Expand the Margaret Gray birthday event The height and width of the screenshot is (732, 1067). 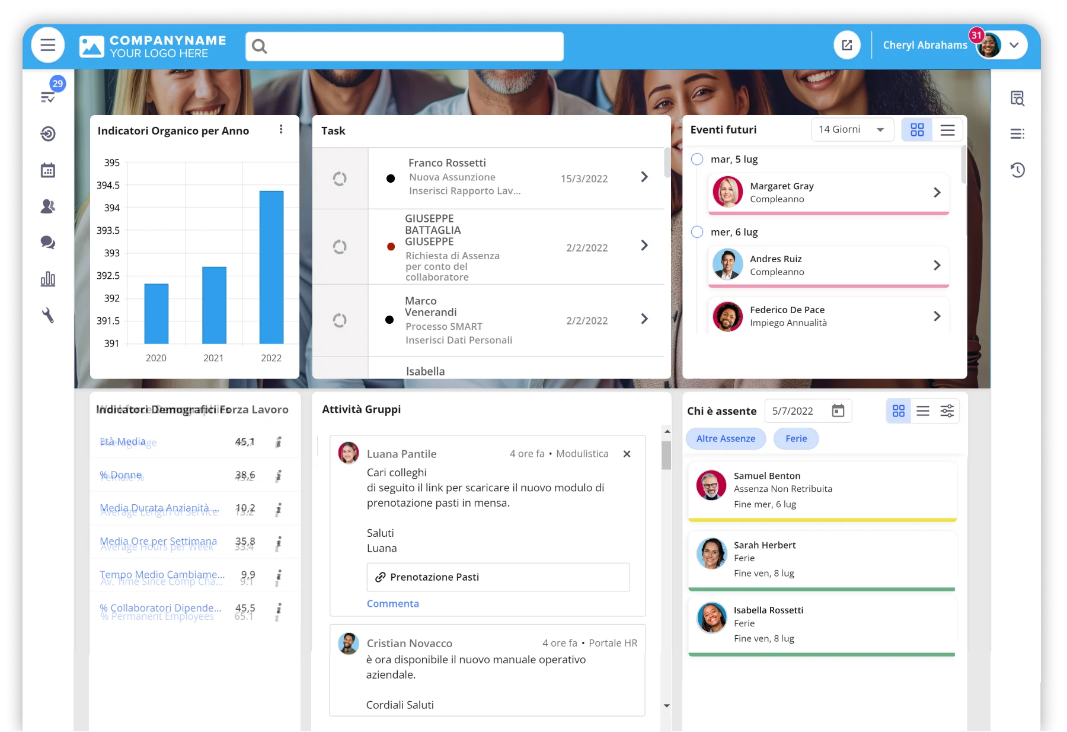pos(937,192)
